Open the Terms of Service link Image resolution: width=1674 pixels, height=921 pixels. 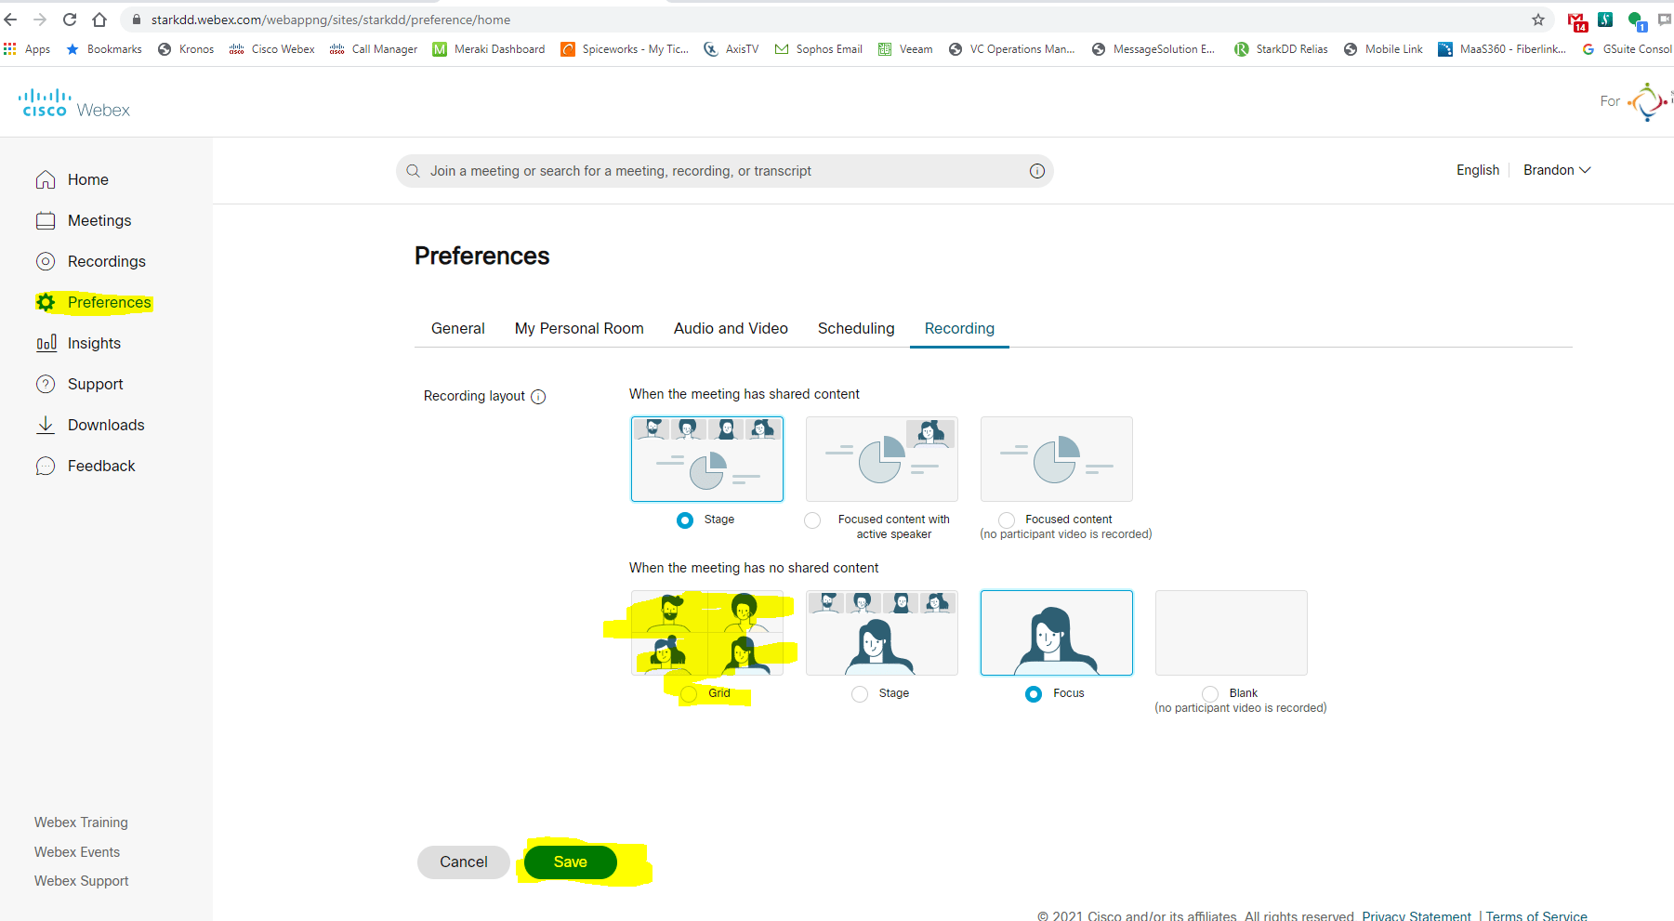1536,915
